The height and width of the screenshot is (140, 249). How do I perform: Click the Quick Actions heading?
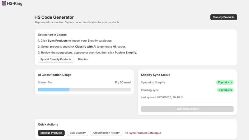click(x=48, y=124)
